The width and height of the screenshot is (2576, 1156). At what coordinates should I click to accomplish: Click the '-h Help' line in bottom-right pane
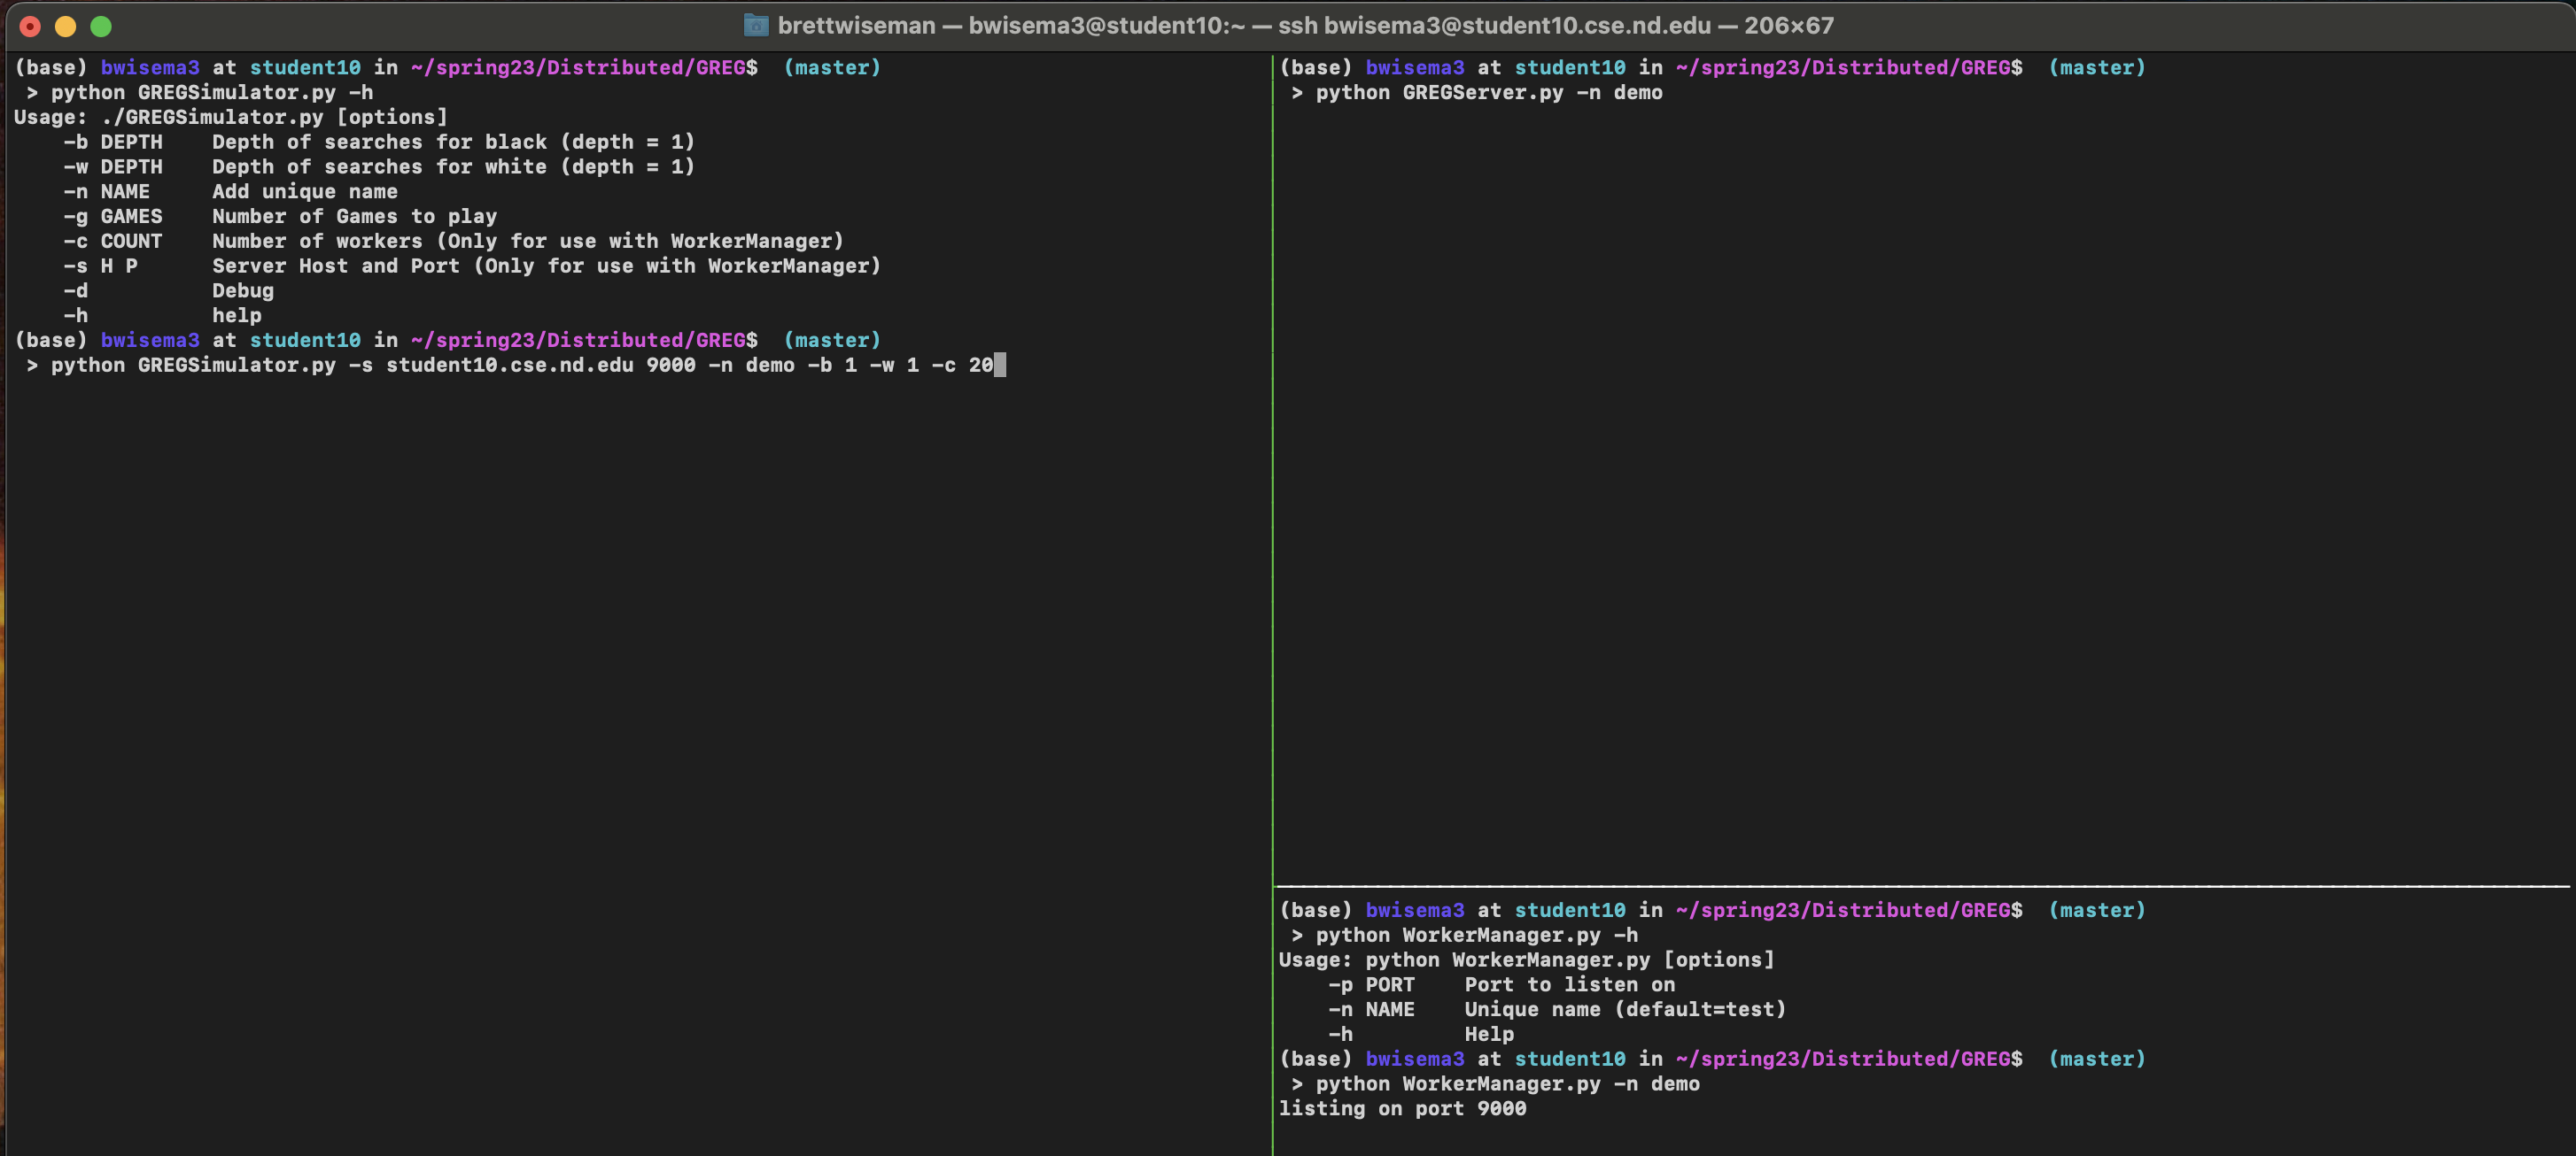(x=1421, y=1034)
